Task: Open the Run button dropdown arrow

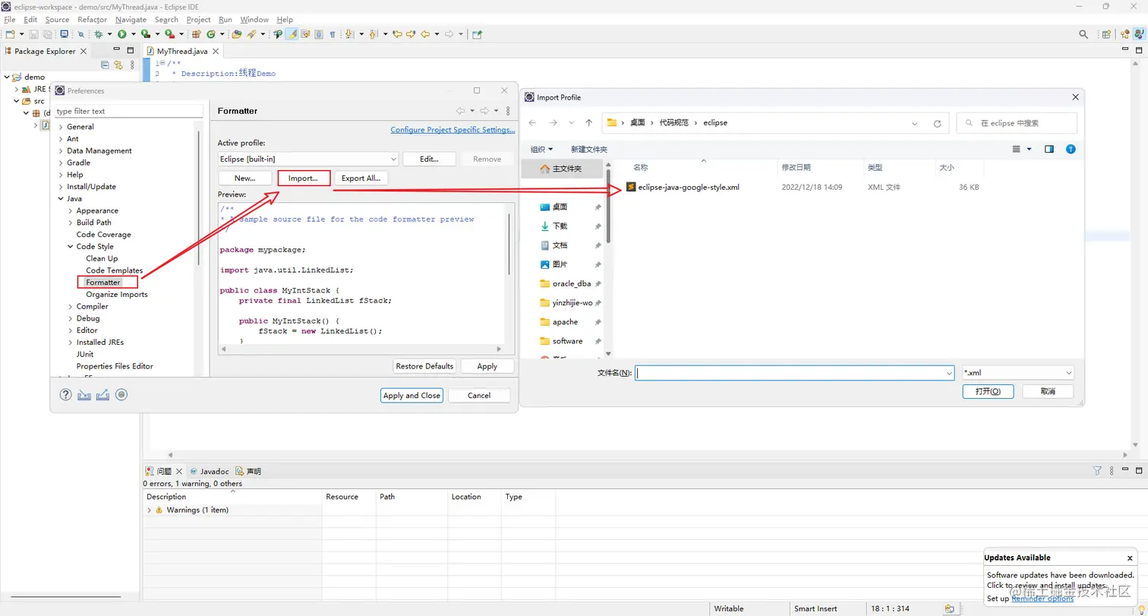Action: point(134,34)
